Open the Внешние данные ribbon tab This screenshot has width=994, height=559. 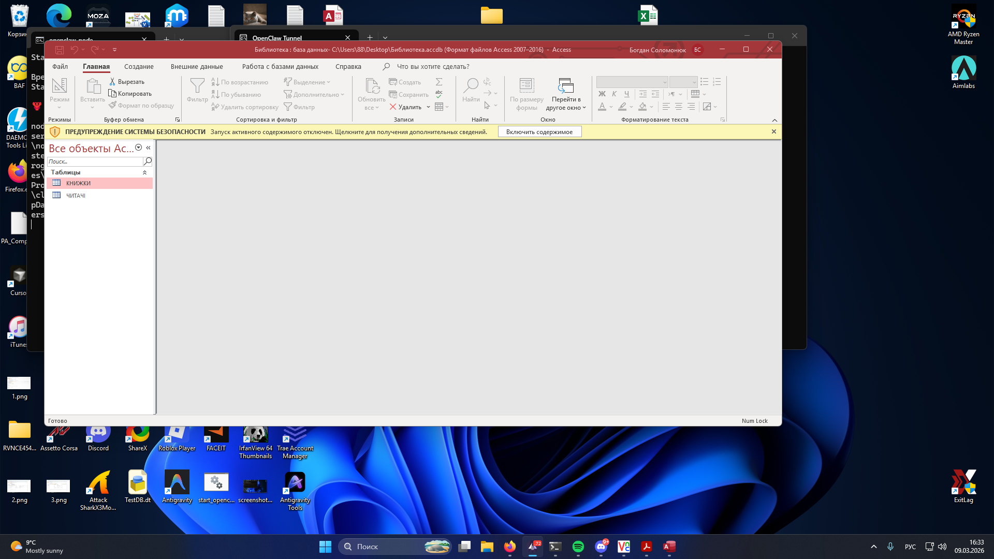coord(197,67)
